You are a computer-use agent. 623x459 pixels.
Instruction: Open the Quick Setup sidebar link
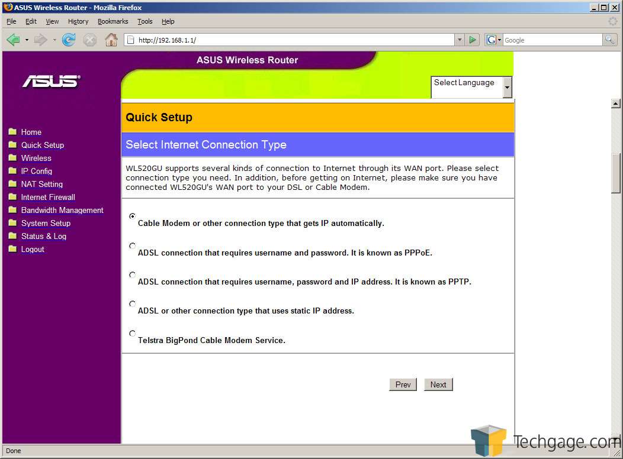[x=43, y=145]
